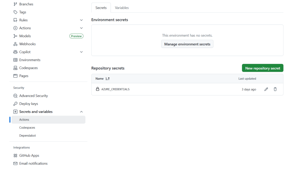Click the Security section label
This screenshot has height=181, width=295.
tap(19, 88)
